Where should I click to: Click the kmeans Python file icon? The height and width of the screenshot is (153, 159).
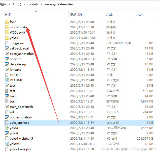tap(7, 69)
